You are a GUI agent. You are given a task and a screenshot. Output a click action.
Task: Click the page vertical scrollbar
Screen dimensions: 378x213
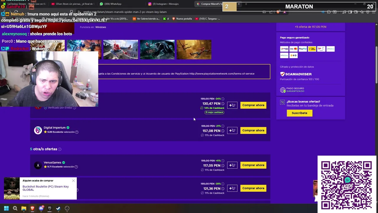click(x=376, y=65)
